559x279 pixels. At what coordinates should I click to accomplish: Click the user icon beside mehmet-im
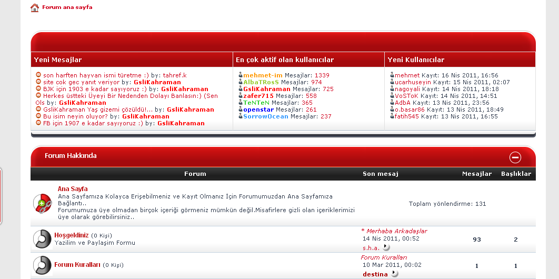click(x=241, y=75)
